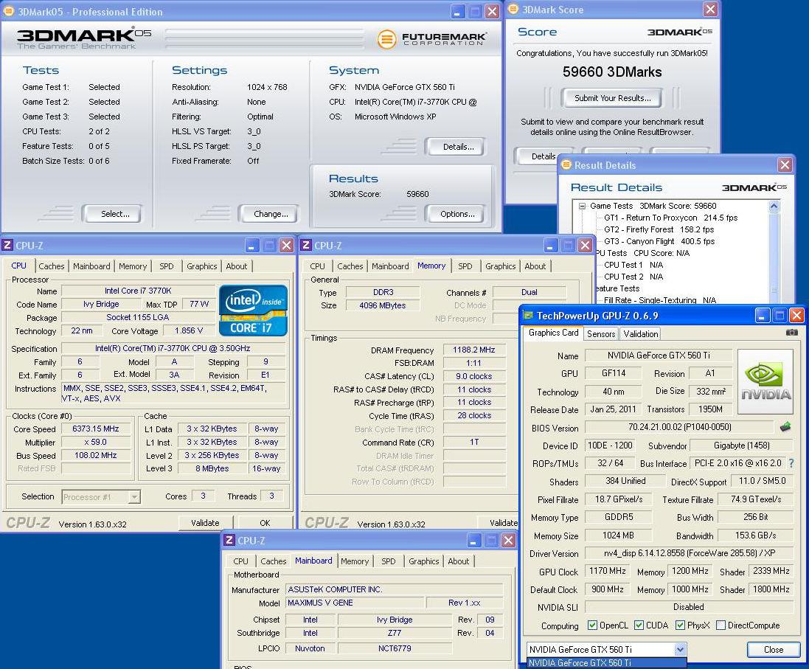The height and width of the screenshot is (669, 809).
Task: Click the Validate button in the CPU-Z CPU window
Action: [205, 523]
